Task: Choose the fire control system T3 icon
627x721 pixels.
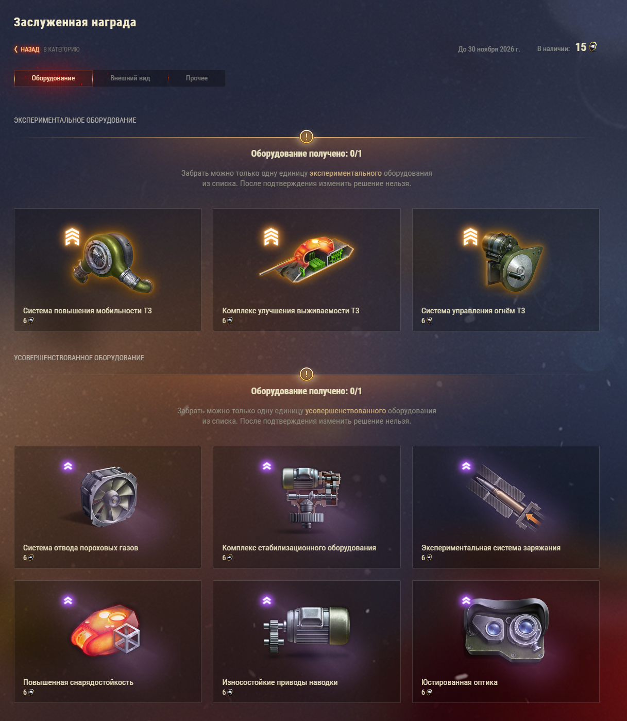Action: coord(512,261)
